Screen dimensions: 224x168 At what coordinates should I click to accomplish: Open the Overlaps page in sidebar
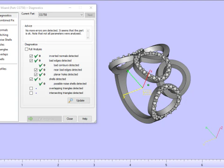pos(4,54)
